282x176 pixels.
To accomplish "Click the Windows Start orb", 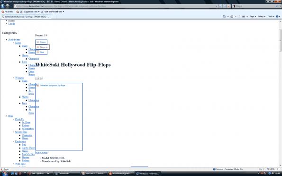I will (x=5, y=173).
